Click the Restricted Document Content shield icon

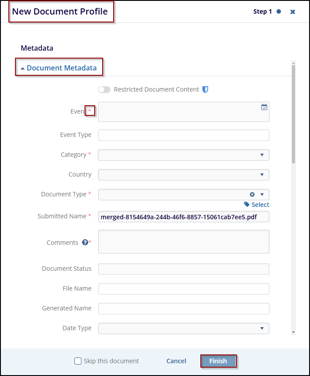[205, 89]
